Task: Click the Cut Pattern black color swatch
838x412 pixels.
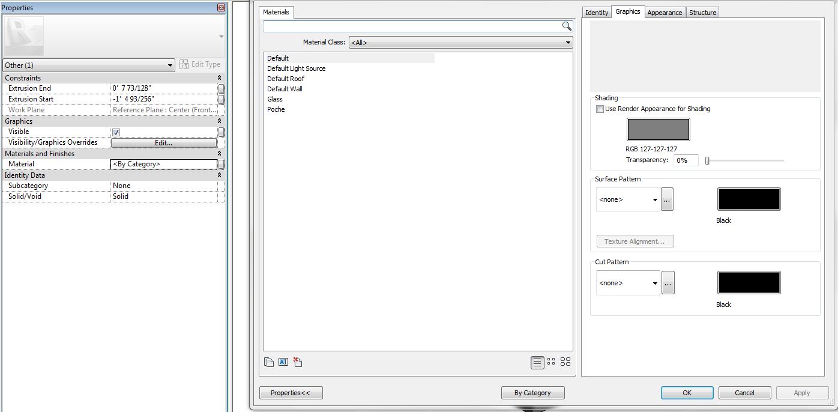Action: point(749,283)
